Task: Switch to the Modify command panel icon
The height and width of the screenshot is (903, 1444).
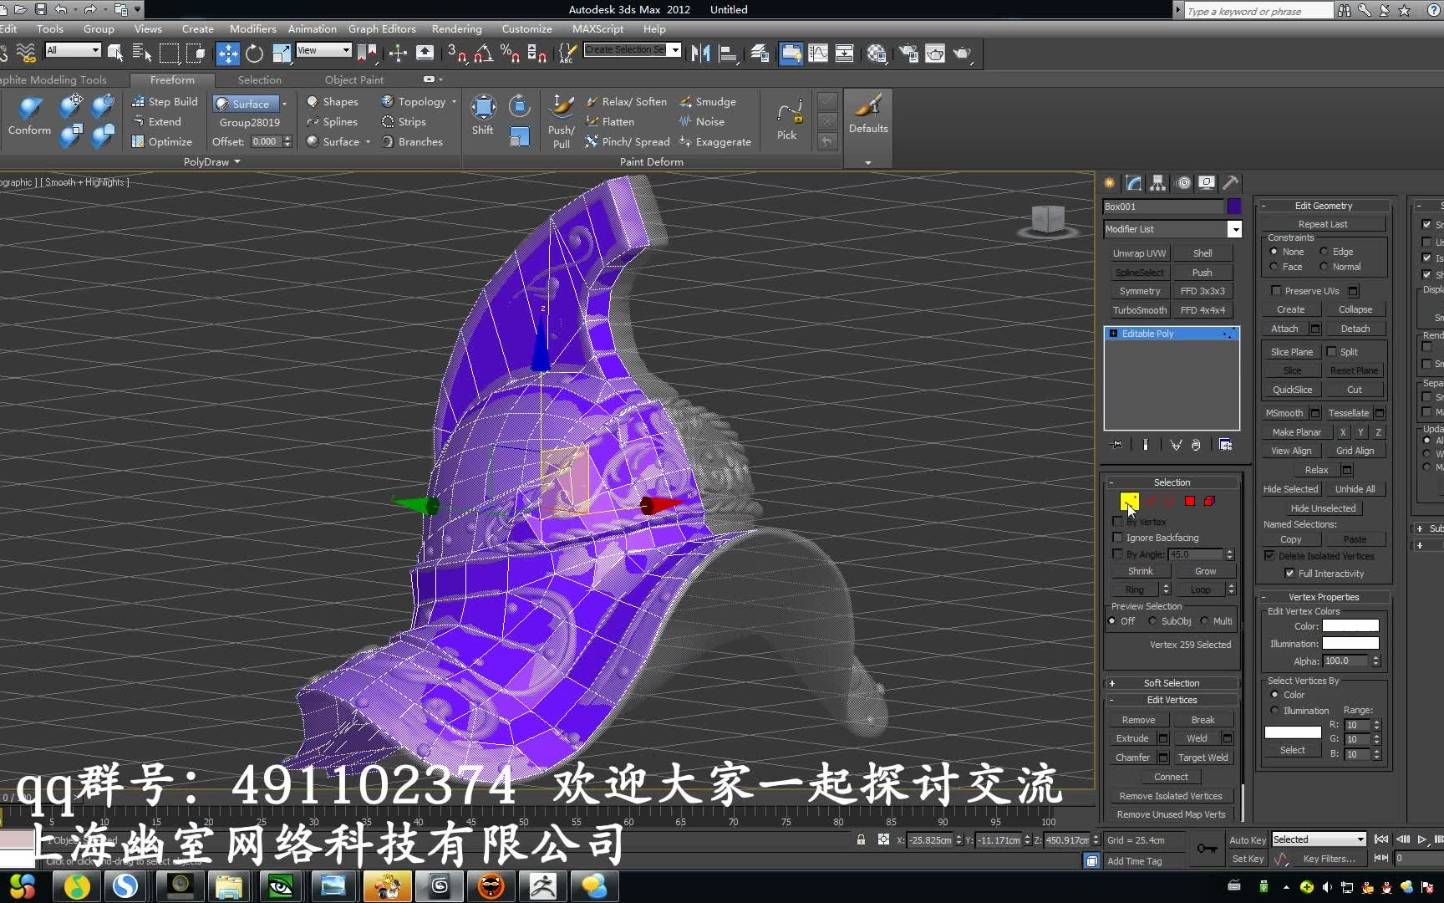Action: (1133, 183)
